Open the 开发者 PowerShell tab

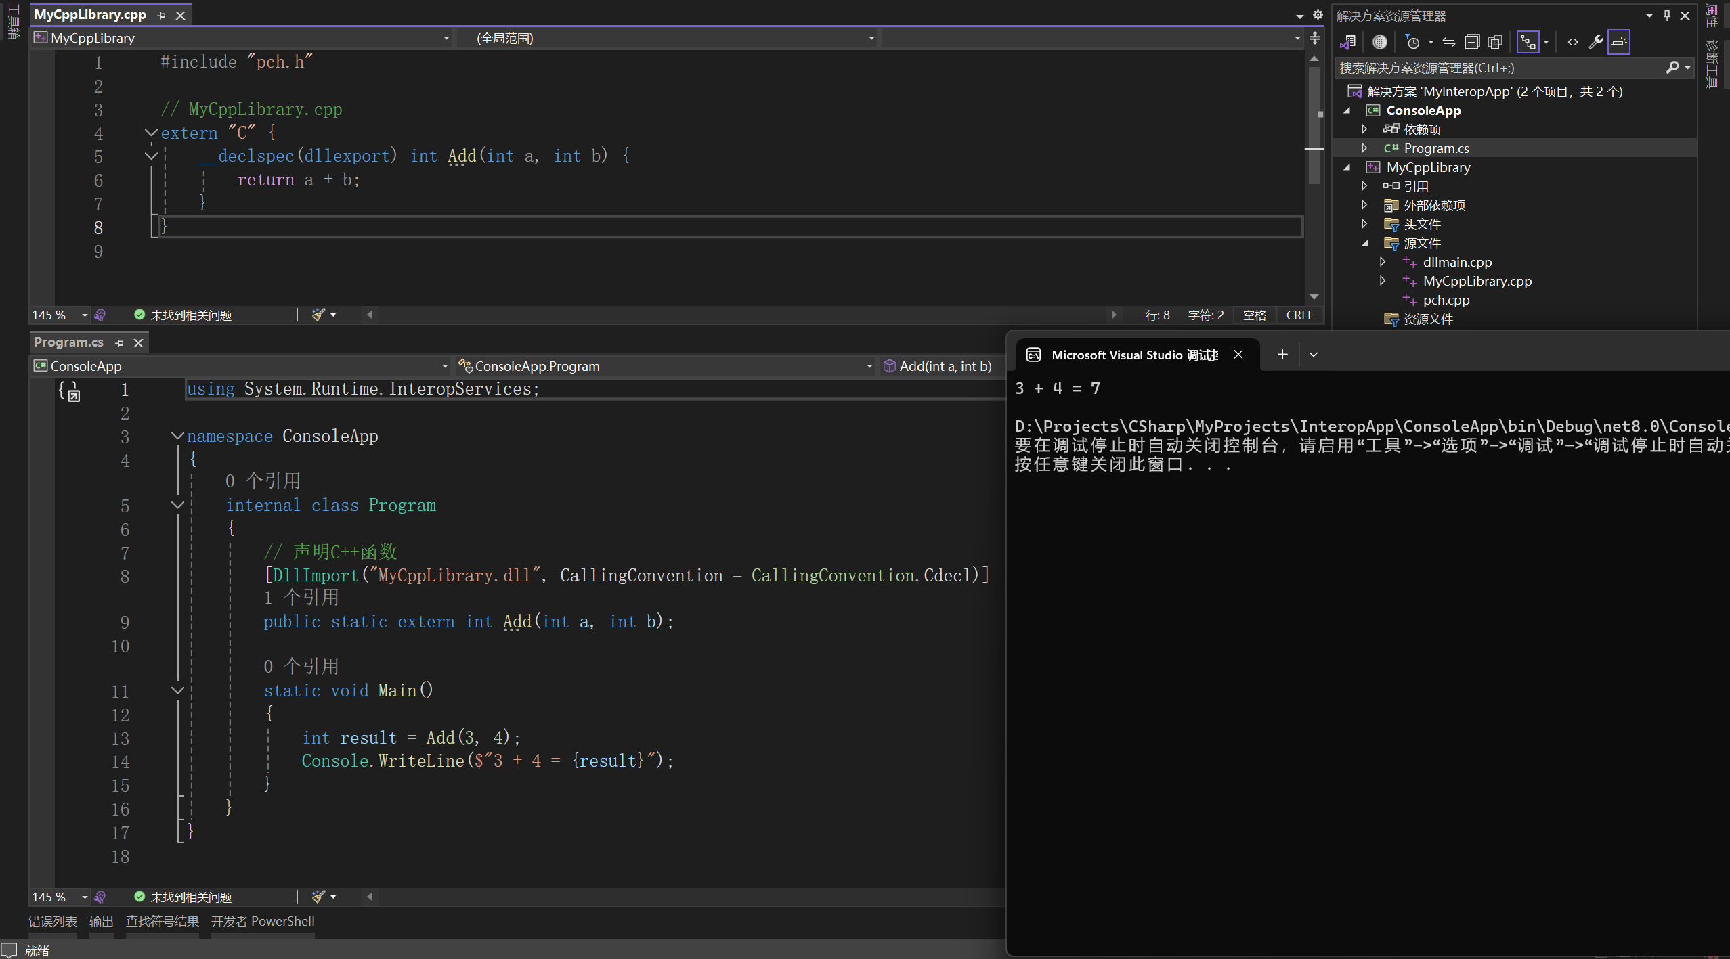pyautogui.click(x=263, y=922)
